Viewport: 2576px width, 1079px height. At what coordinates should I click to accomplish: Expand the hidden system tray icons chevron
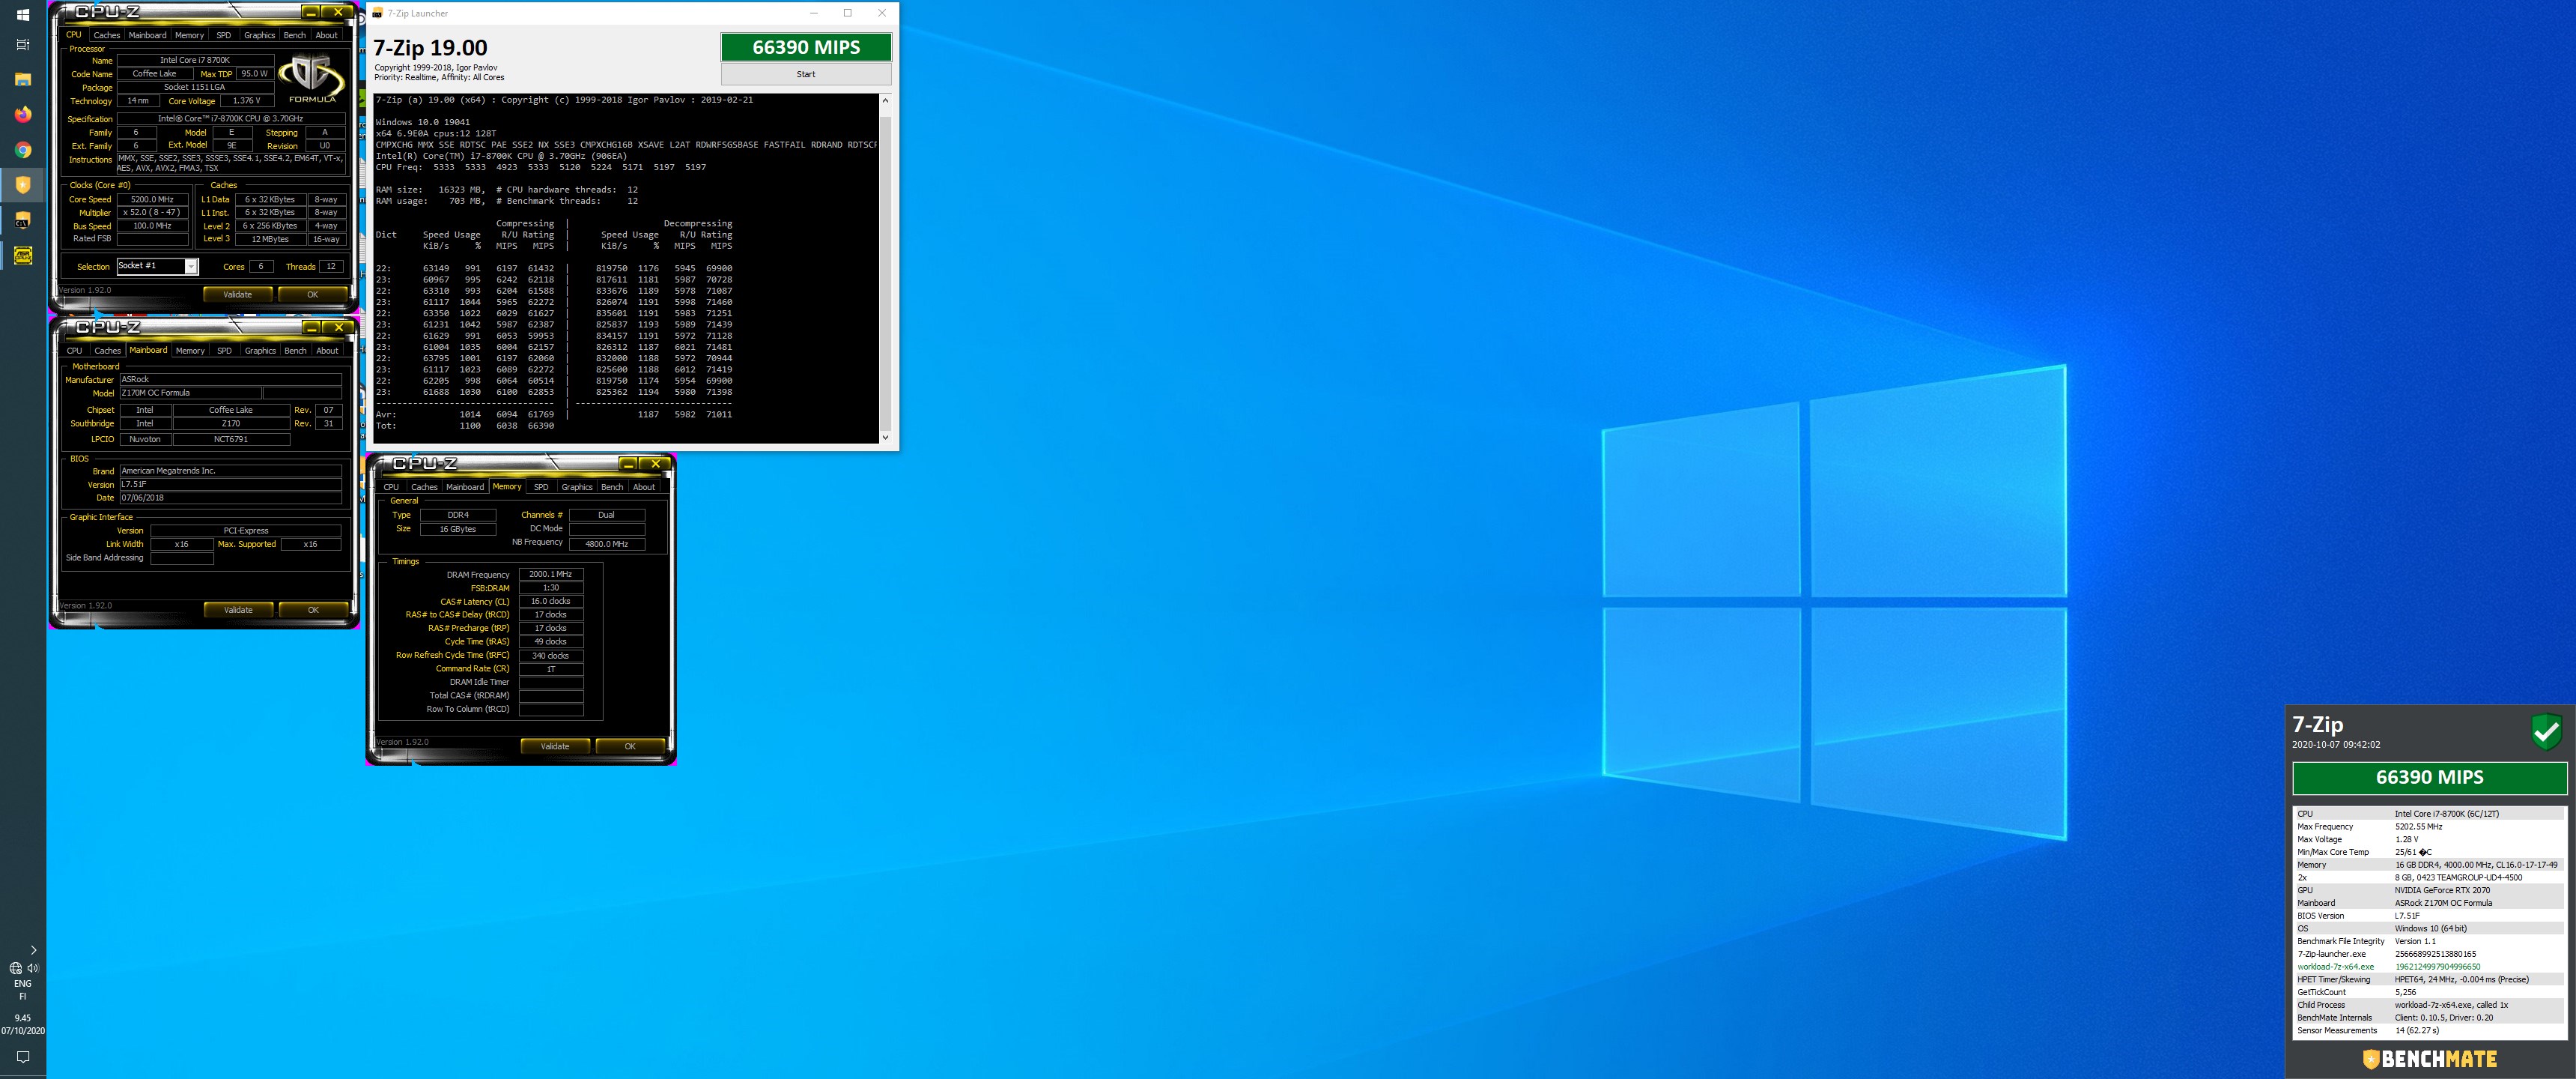(x=33, y=950)
